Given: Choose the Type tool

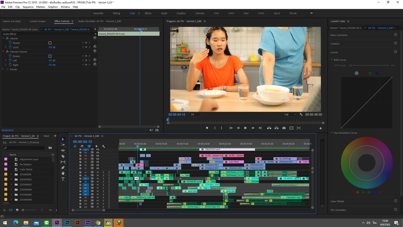Looking at the screenshot, I should pyautogui.click(x=63, y=179).
